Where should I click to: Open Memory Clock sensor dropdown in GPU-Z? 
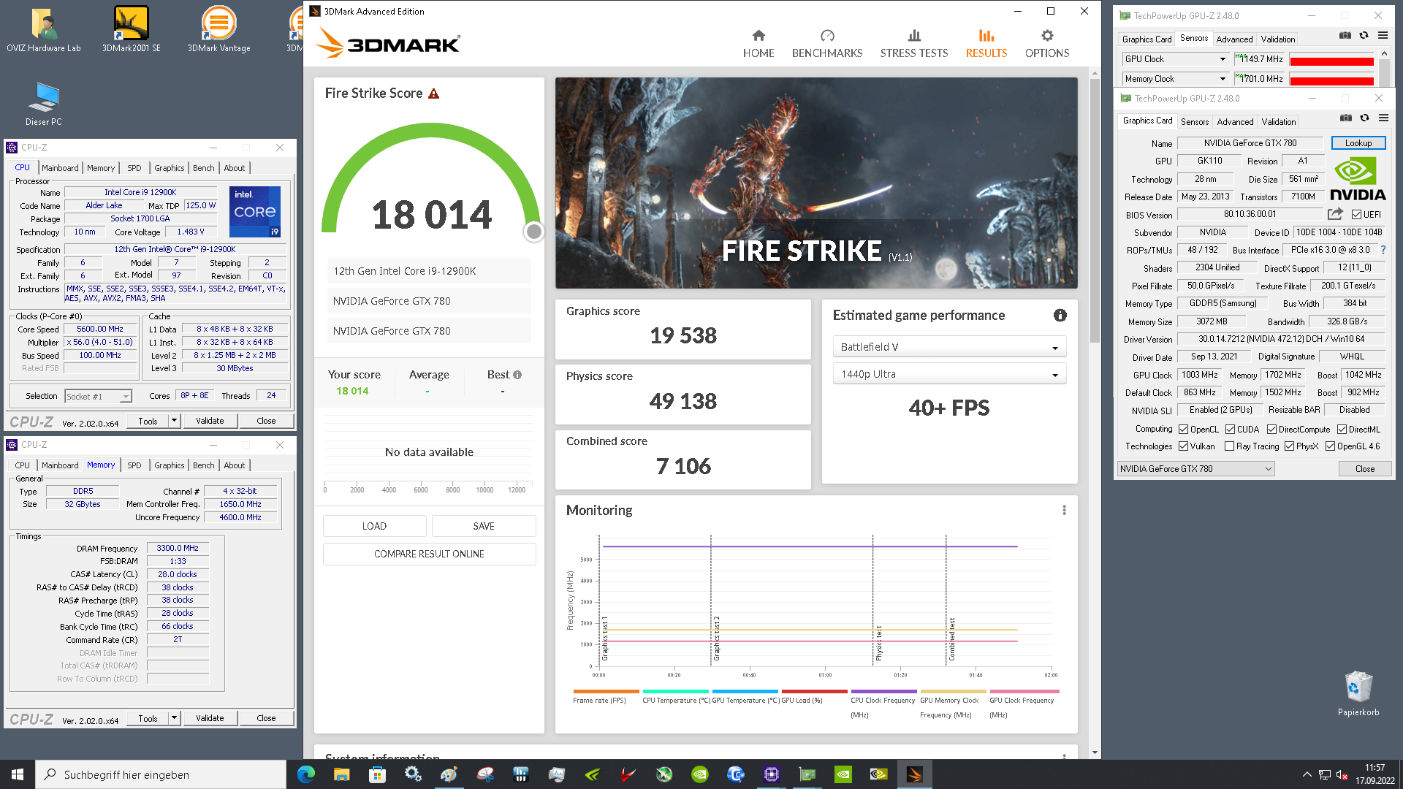coord(1176,79)
